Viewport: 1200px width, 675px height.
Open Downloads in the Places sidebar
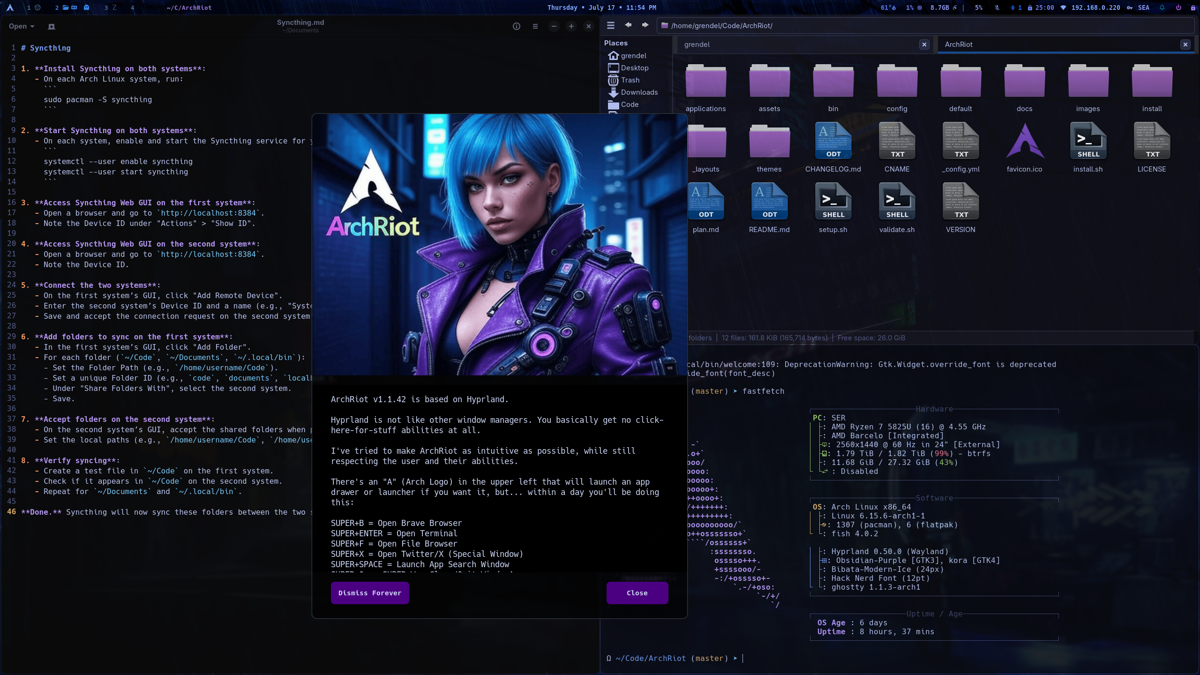[633, 92]
